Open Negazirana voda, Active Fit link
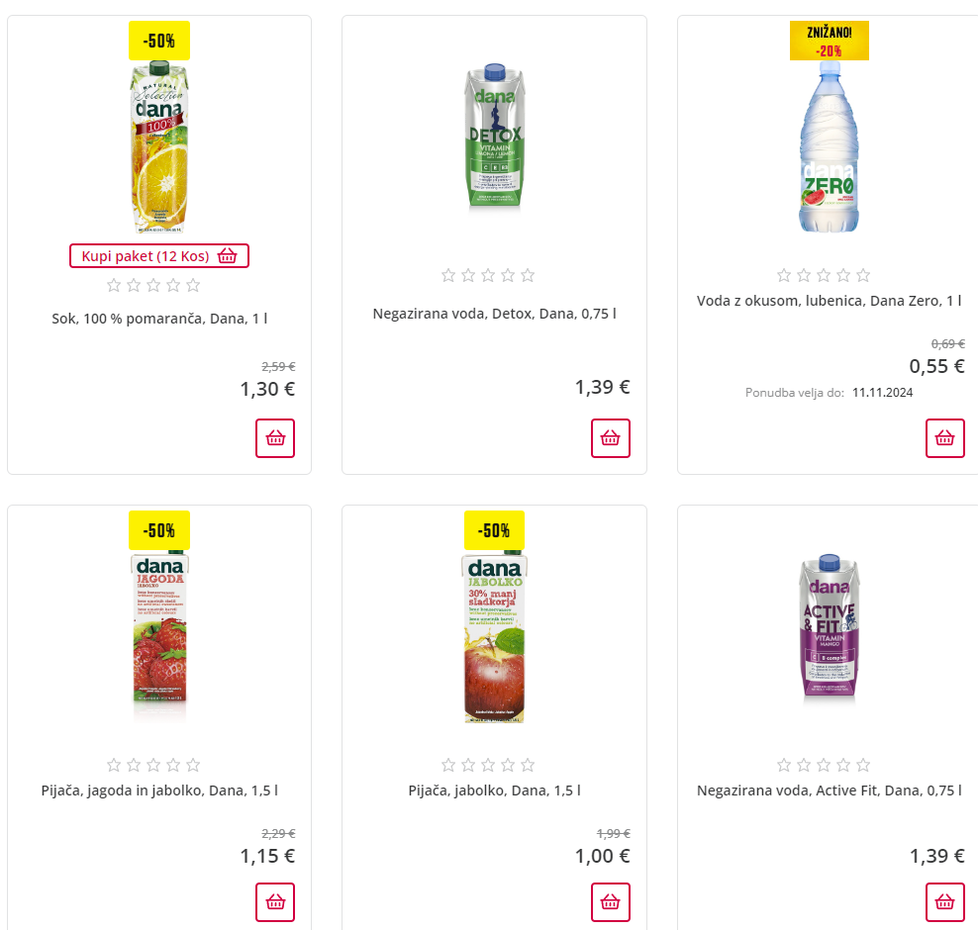The height and width of the screenshot is (930, 978). coord(830,790)
